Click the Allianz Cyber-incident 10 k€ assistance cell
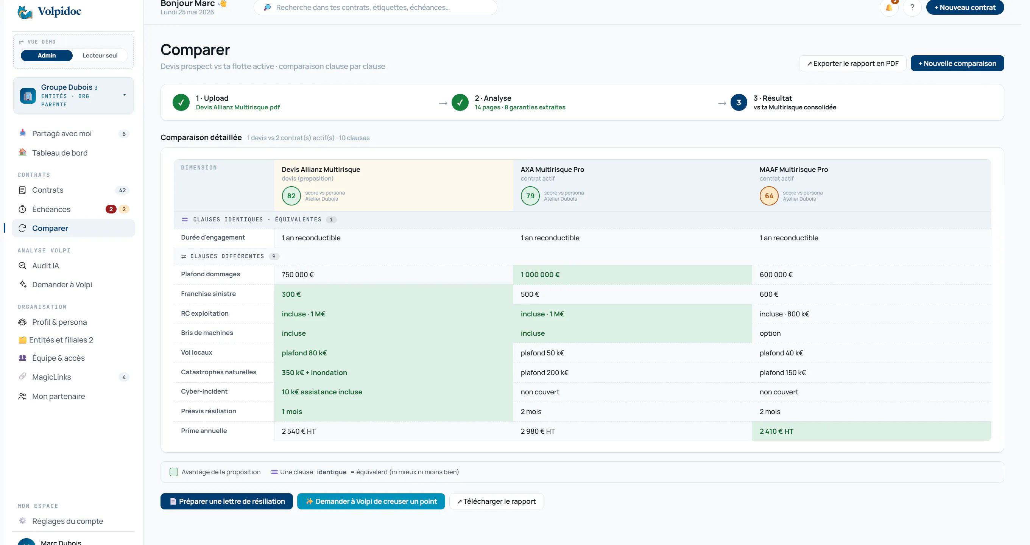The height and width of the screenshot is (545, 1030). 393,392
